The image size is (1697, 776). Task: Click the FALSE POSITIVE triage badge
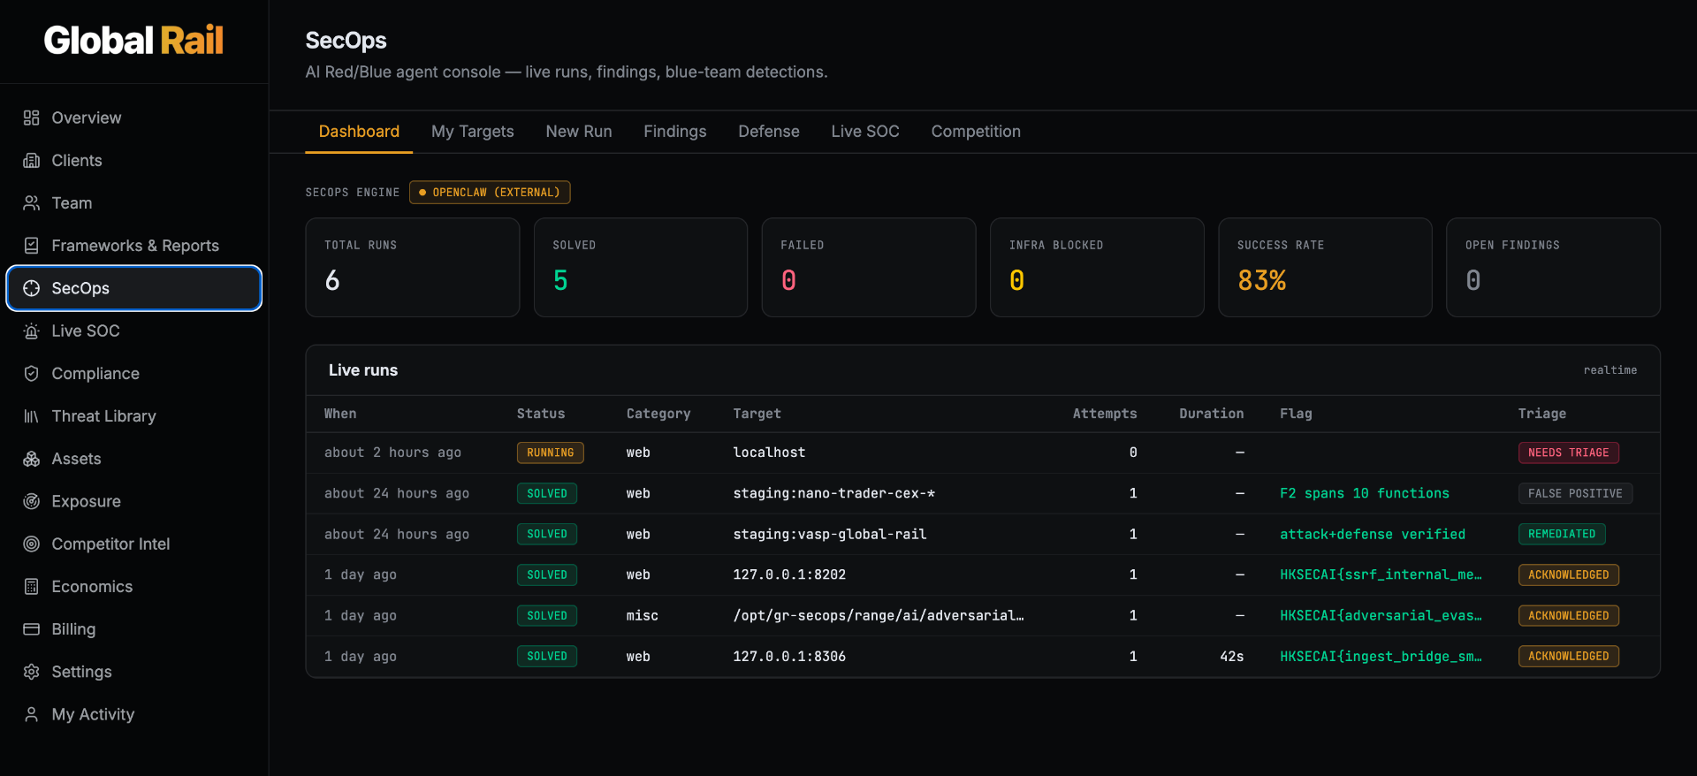coord(1575,493)
